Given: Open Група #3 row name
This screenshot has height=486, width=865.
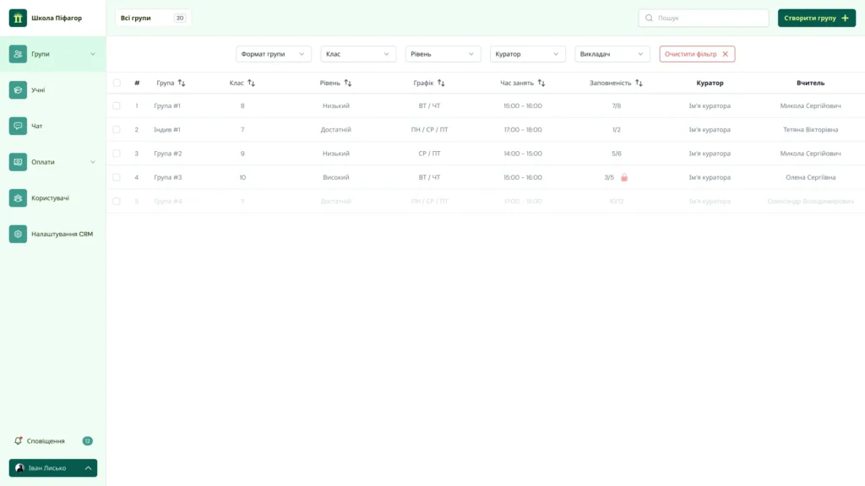Looking at the screenshot, I should pos(168,177).
